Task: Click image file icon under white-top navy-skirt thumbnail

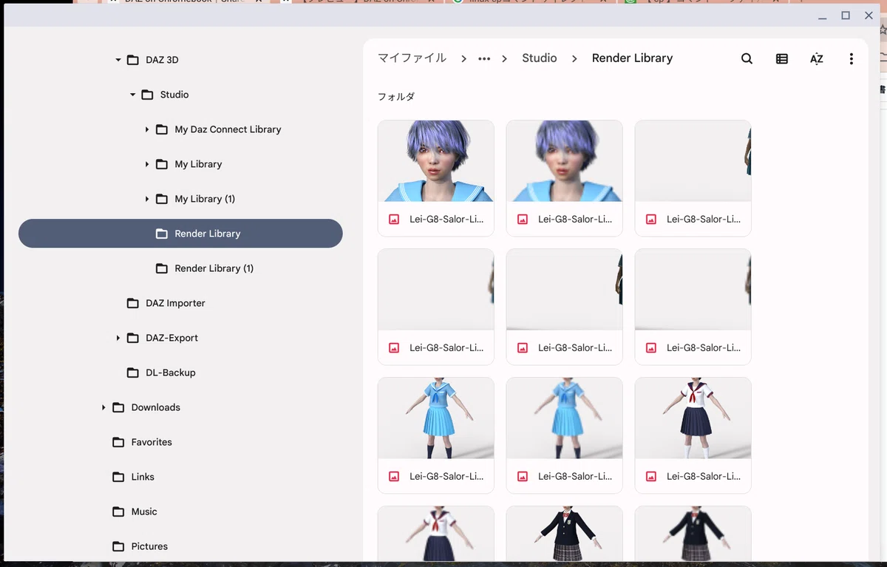Action: pos(651,477)
